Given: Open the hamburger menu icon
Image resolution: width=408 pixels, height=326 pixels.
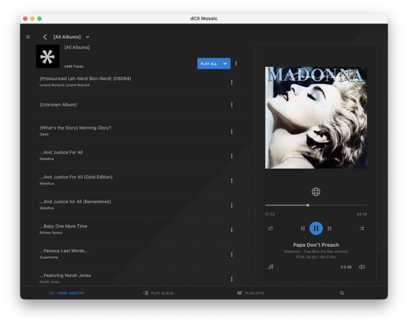Looking at the screenshot, I should [28, 37].
